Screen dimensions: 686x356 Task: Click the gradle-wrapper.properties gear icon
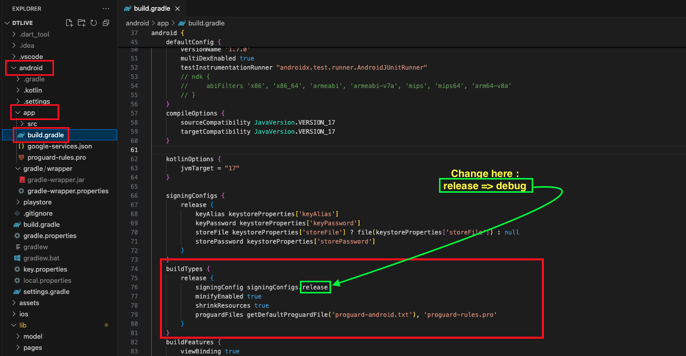point(21,191)
